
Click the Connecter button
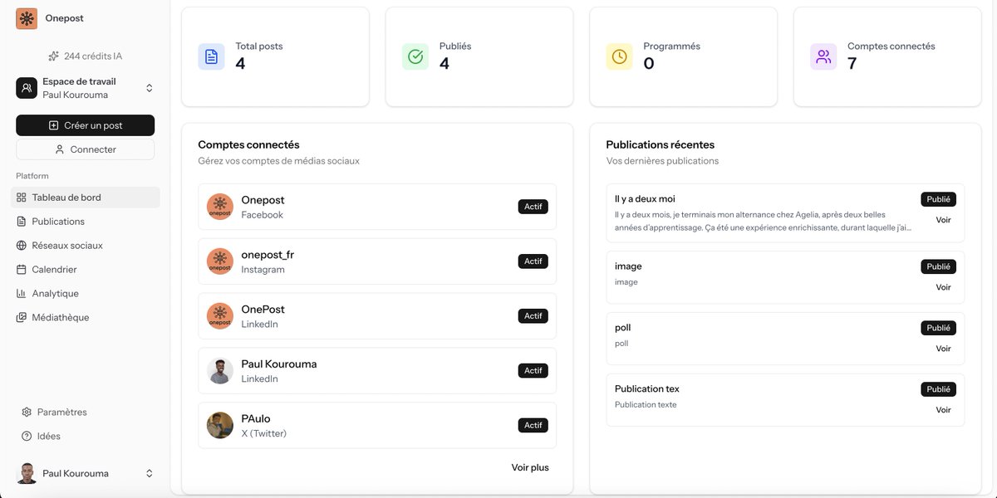pyautogui.click(x=85, y=149)
